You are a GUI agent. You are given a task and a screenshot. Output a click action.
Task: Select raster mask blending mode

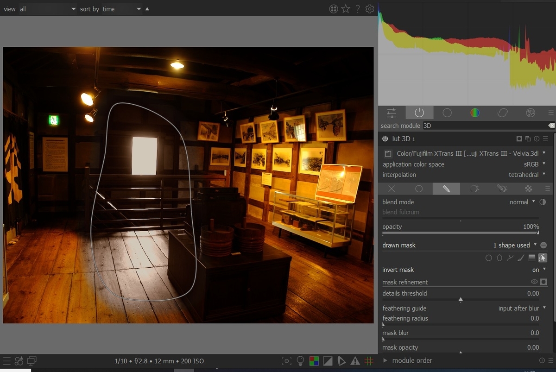pos(529,189)
